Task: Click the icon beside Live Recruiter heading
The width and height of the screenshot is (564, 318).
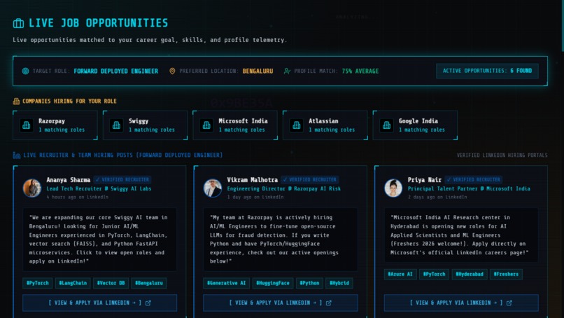Action: 17,155
